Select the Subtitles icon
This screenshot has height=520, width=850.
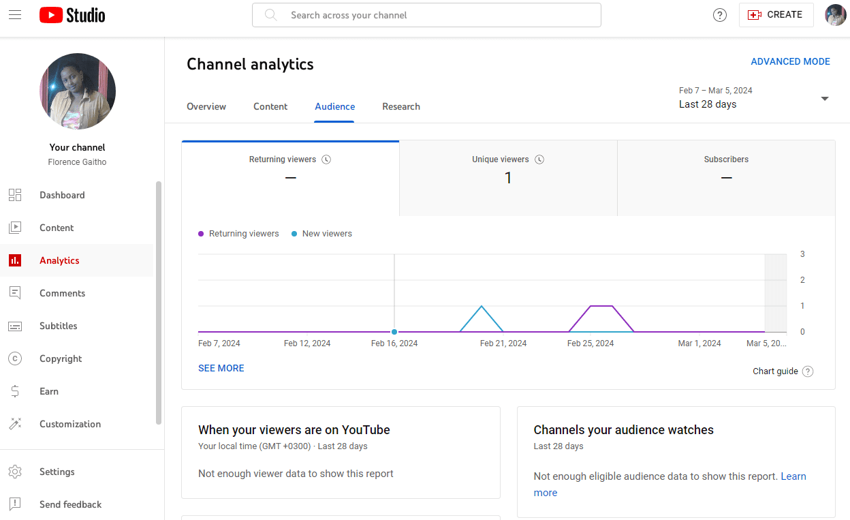point(15,326)
